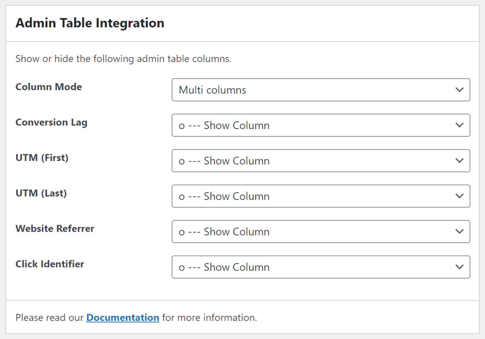Click the UTM (Last) dropdown arrow
The height and width of the screenshot is (339, 485).
[459, 196]
